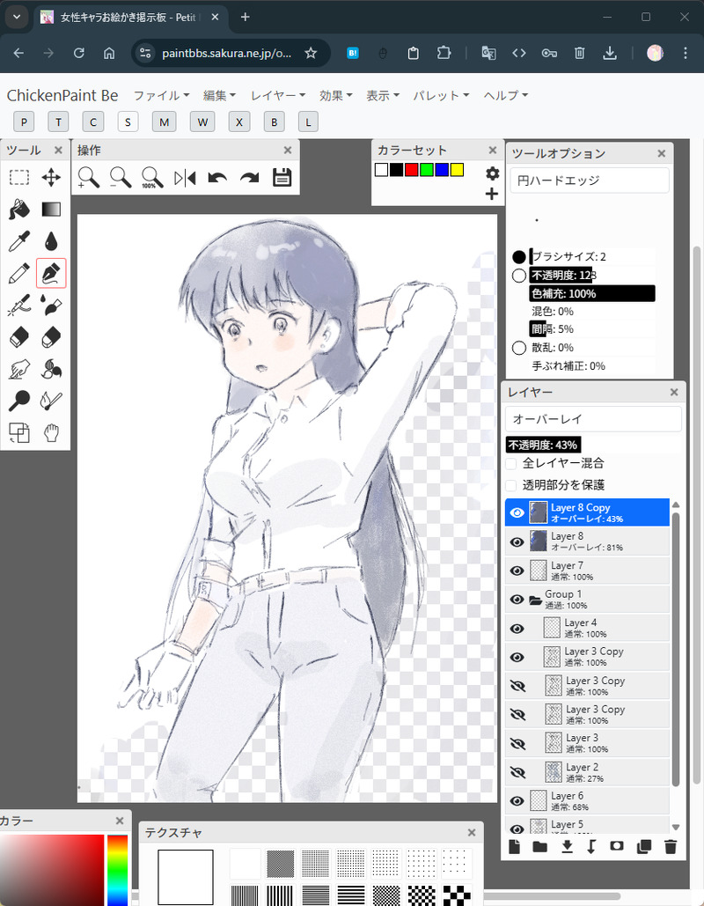Open the 編集 menu
Screen dimensions: 704x906
tap(219, 95)
